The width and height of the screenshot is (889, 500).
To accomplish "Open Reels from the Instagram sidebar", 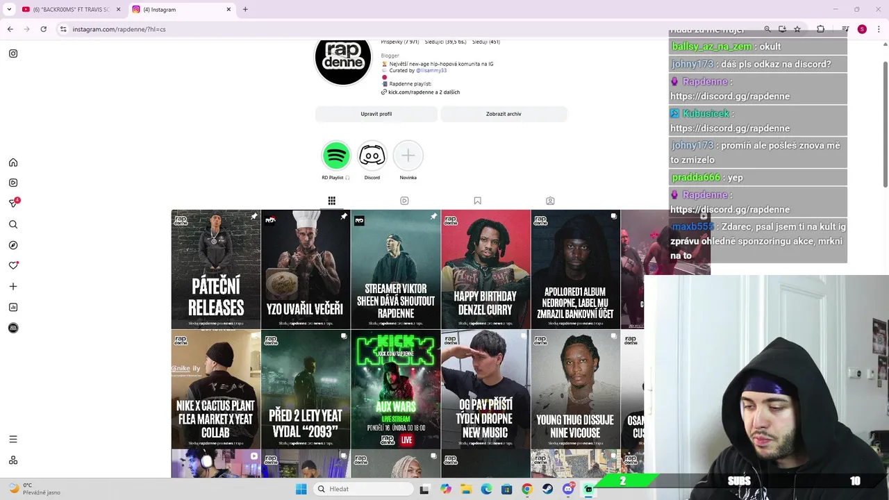I will pos(13,183).
